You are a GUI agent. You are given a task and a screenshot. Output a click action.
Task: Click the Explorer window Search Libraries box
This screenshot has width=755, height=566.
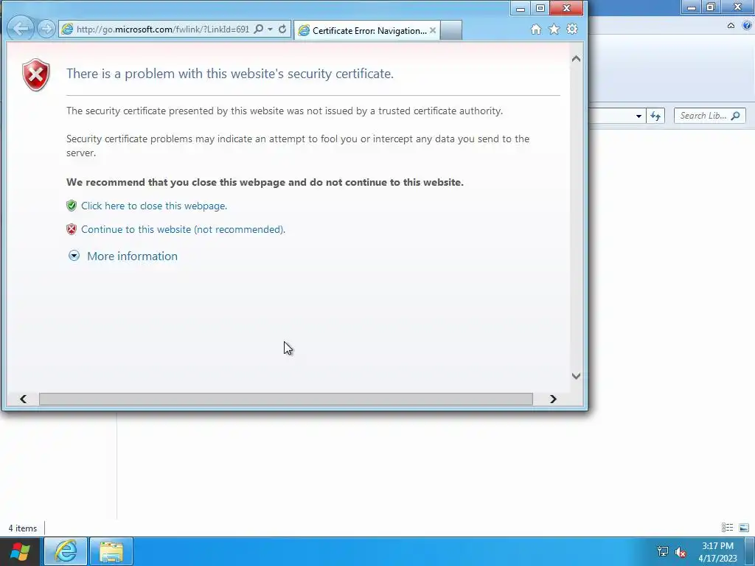[x=710, y=116]
